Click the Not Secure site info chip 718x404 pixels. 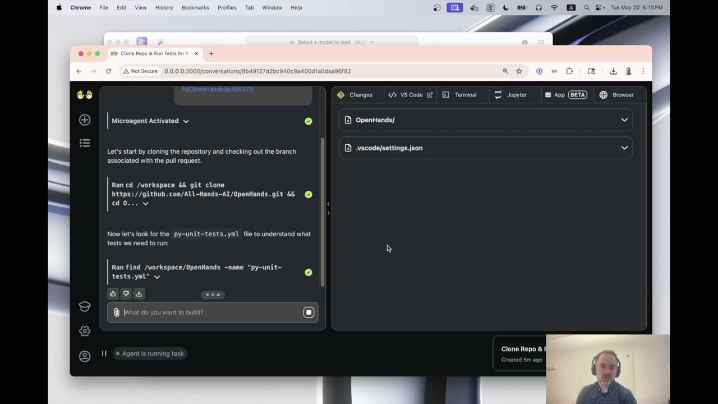pyautogui.click(x=141, y=71)
